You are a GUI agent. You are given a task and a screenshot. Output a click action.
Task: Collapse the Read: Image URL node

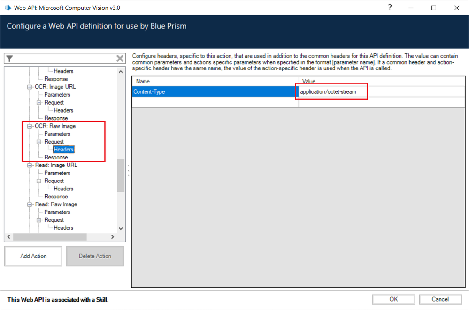[29, 165]
